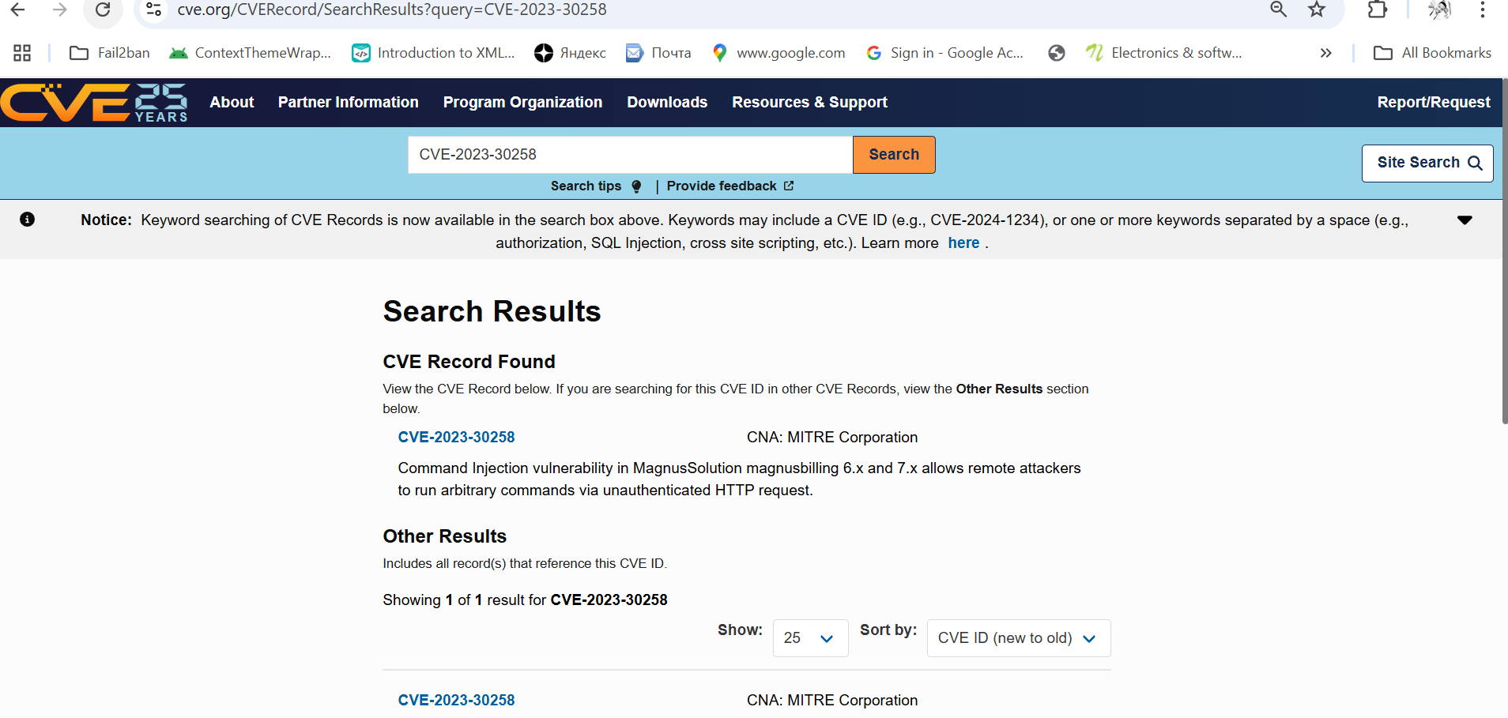The image size is (1508, 718).
Task: Open www.google.com bookmark
Action: pos(779,53)
